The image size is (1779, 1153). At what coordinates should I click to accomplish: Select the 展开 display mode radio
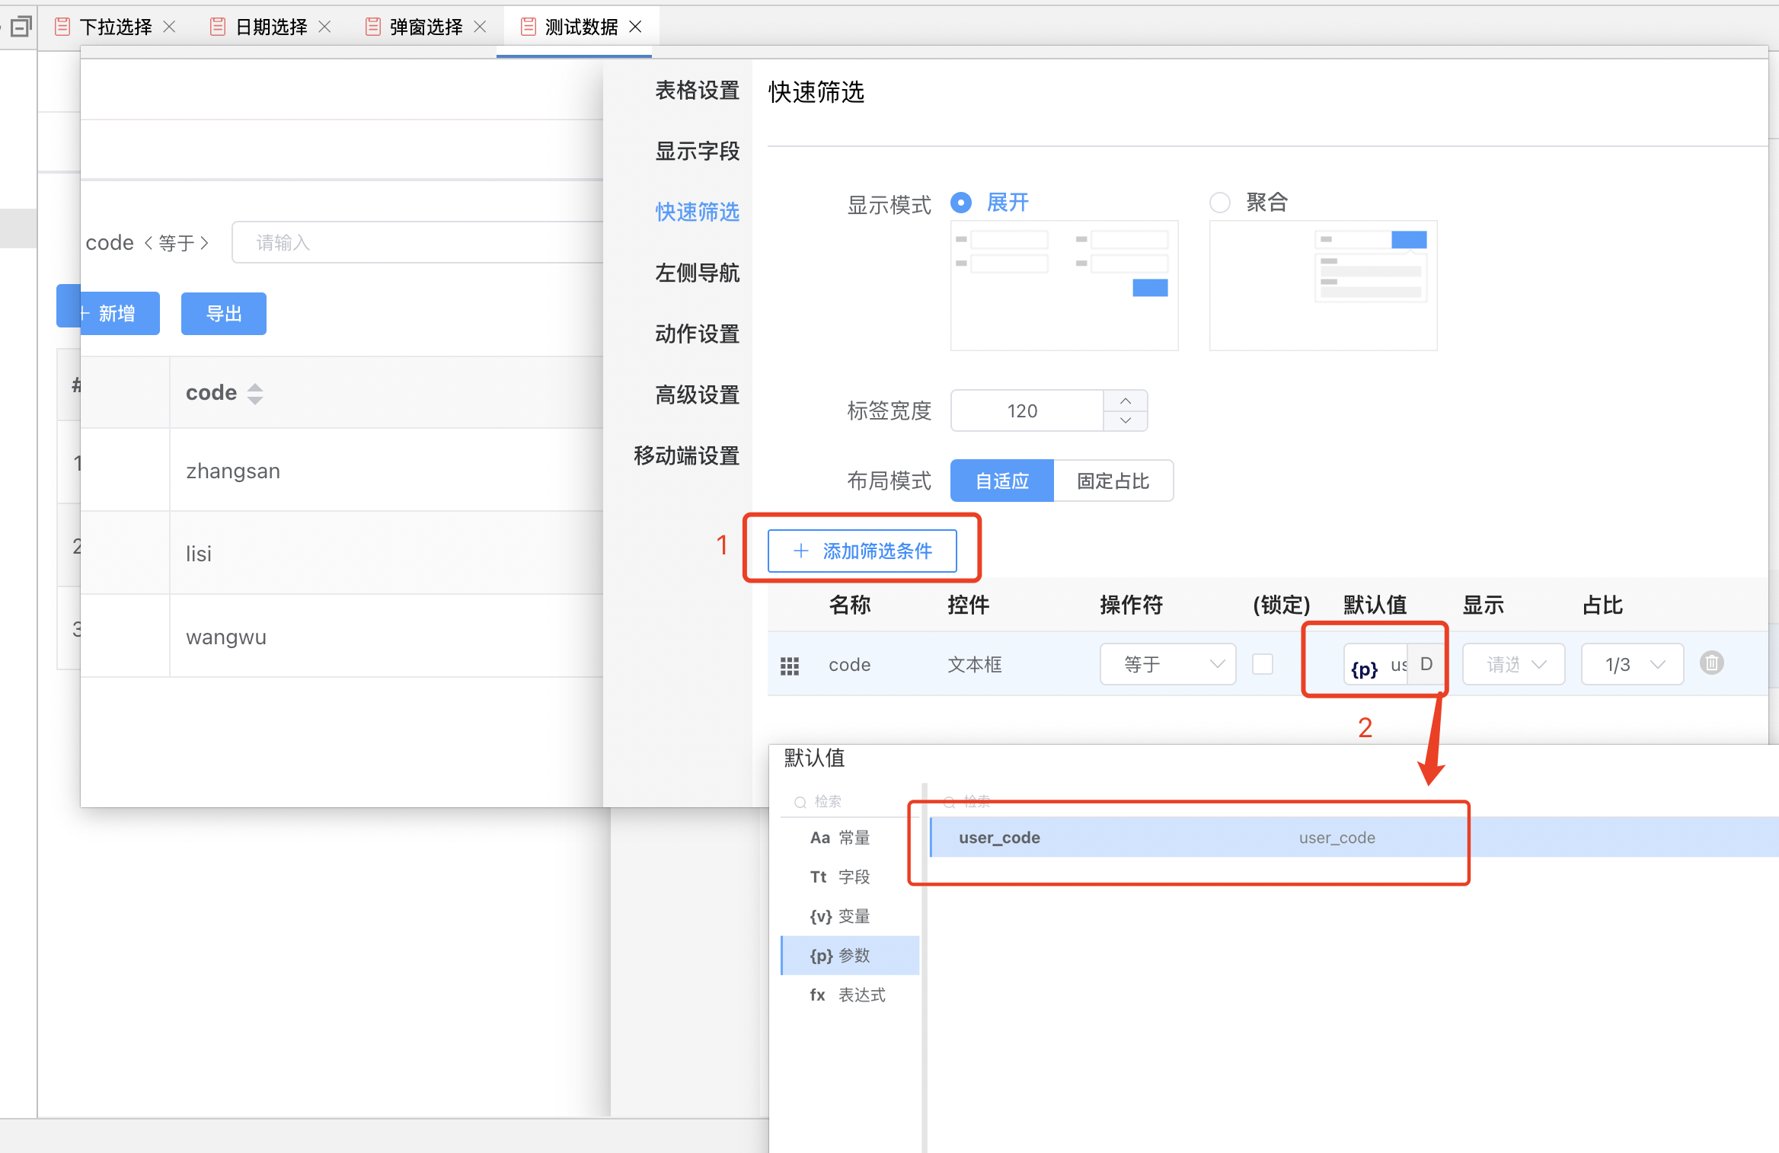[961, 203]
